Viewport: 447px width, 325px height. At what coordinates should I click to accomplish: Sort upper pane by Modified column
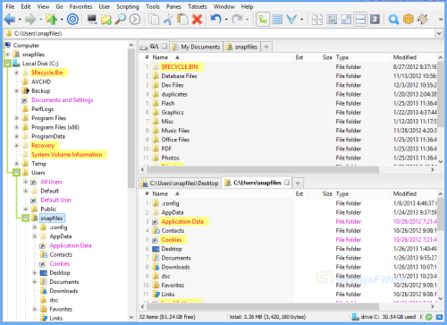pos(414,57)
